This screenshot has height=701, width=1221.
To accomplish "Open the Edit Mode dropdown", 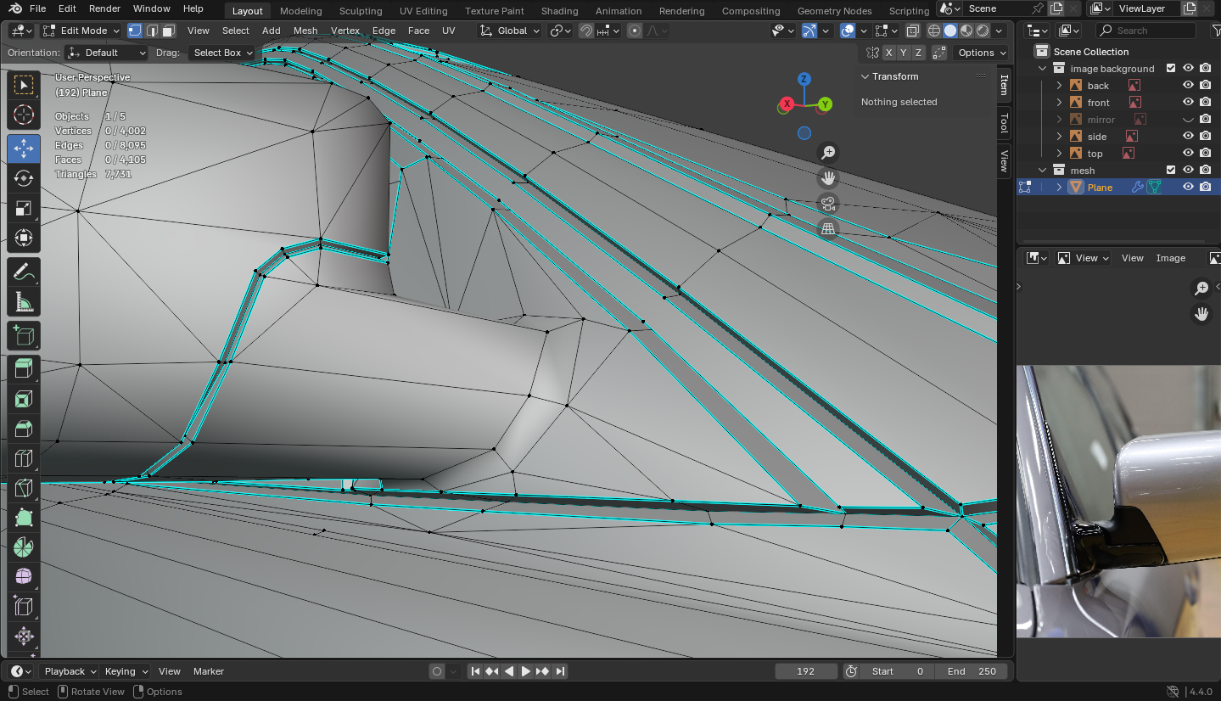I will click(81, 31).
